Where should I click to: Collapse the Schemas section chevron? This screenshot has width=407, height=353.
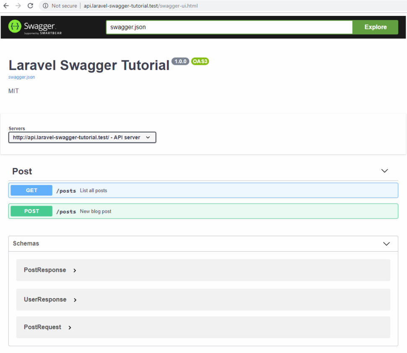pos(386,244)
